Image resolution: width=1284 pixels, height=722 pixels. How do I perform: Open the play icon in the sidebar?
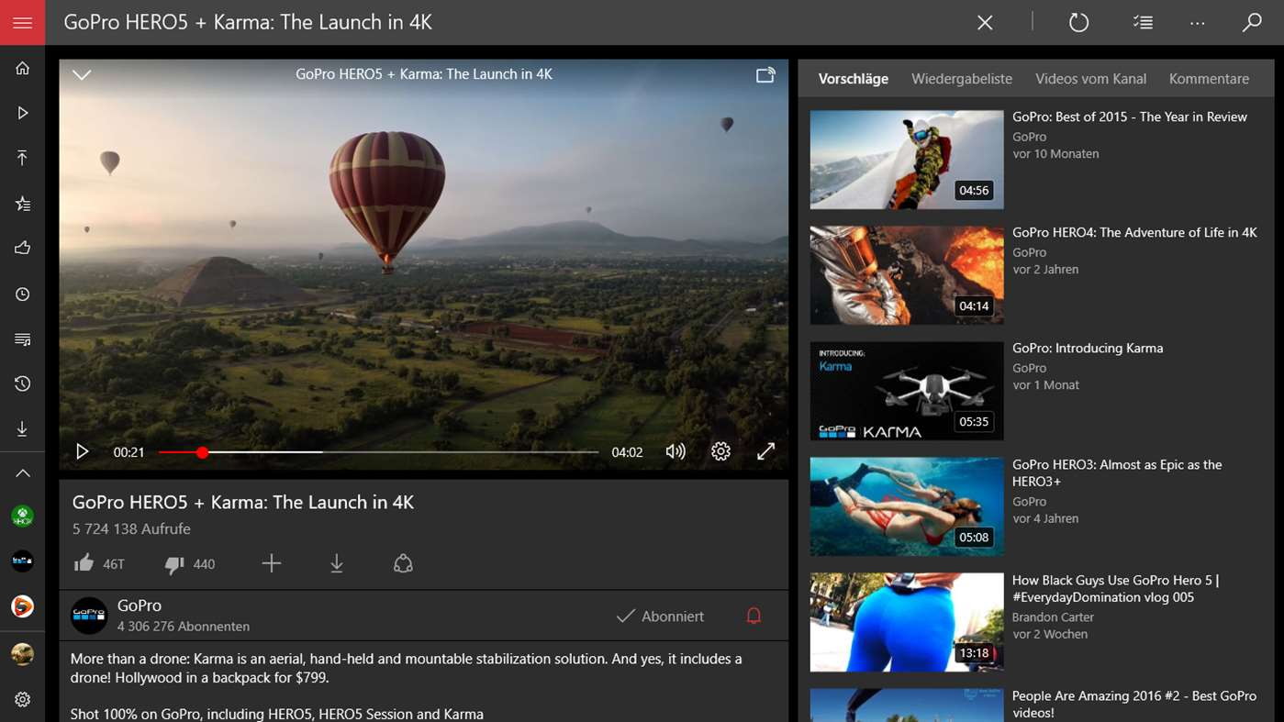pyautogui.click(x=23, y=113)
